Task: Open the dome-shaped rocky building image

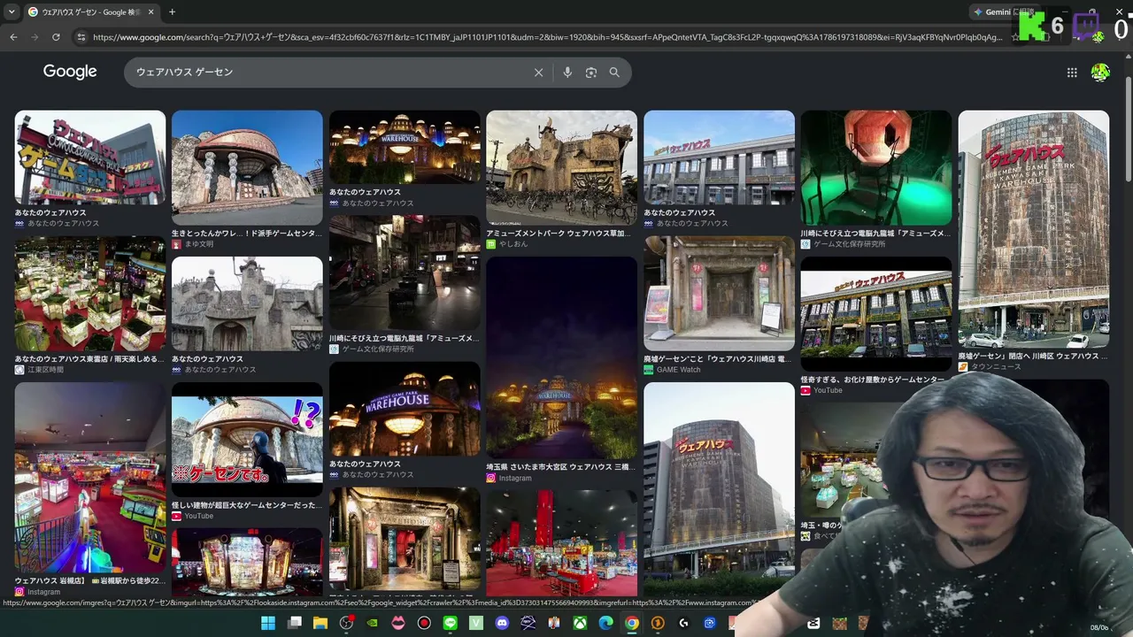Action: coord(247,167)
